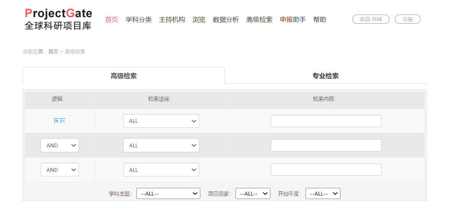Open the 开始年度 dropdown
This screenshot has height=212, width=455.
tap(323, 194)
